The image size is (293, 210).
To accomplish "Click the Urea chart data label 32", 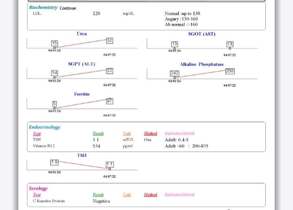I will [x=109, y=40].
